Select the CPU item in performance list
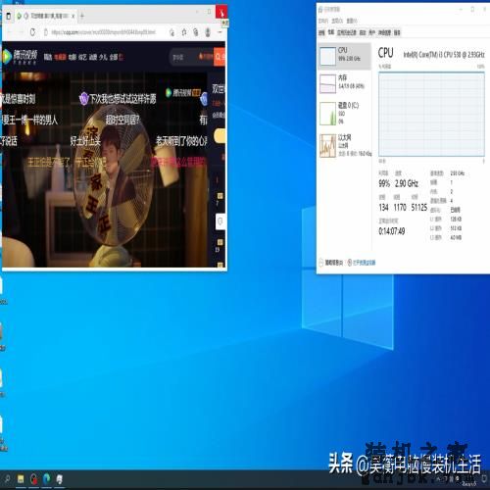The width and height of the screenshot is (490, 490). coord(345,56)
